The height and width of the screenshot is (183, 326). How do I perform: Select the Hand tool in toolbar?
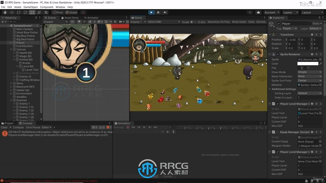(x=5, y=12)
